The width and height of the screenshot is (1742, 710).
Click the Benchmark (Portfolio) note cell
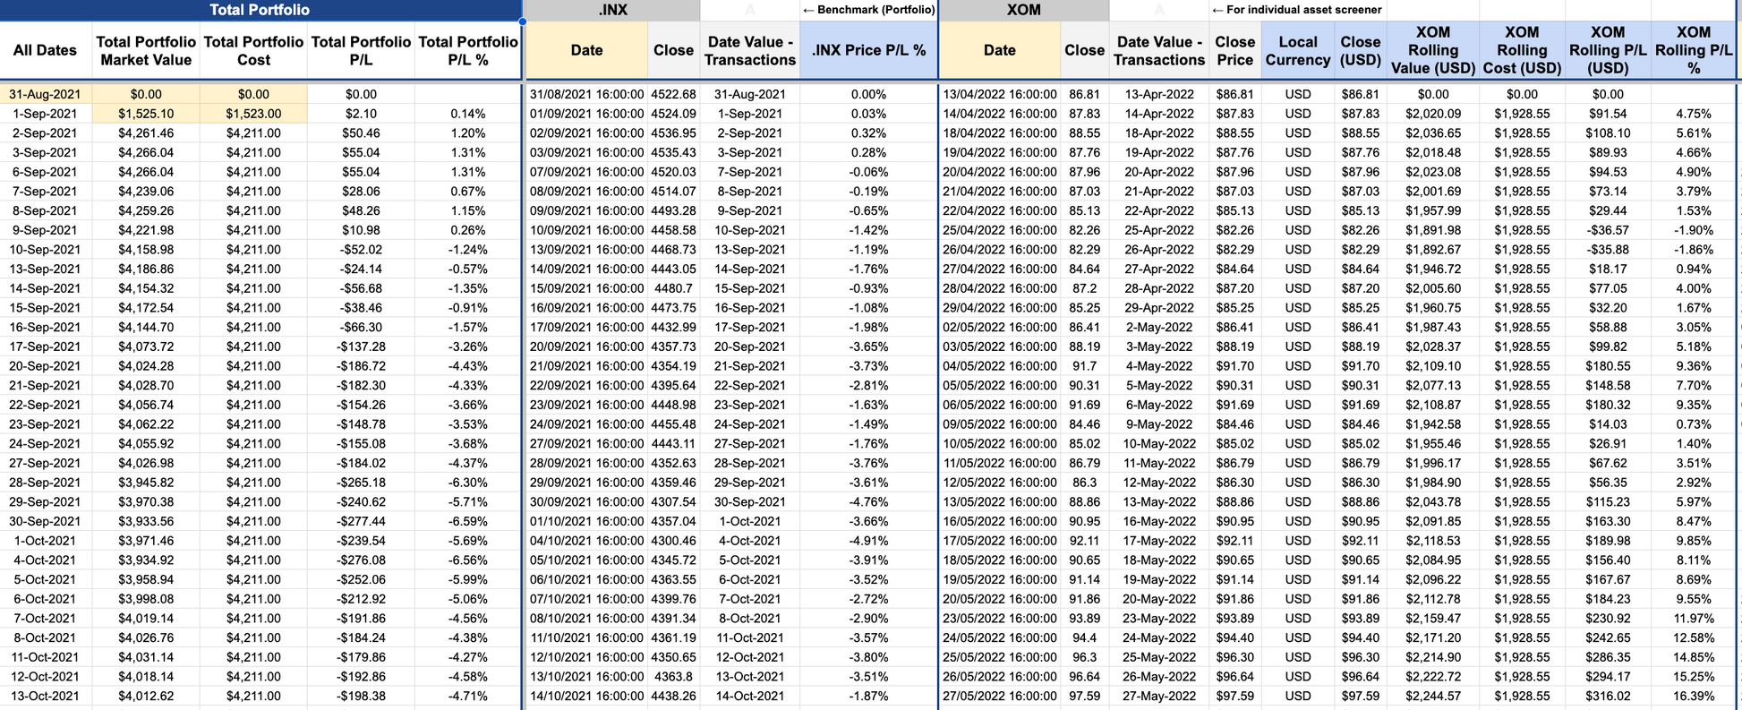868,10
